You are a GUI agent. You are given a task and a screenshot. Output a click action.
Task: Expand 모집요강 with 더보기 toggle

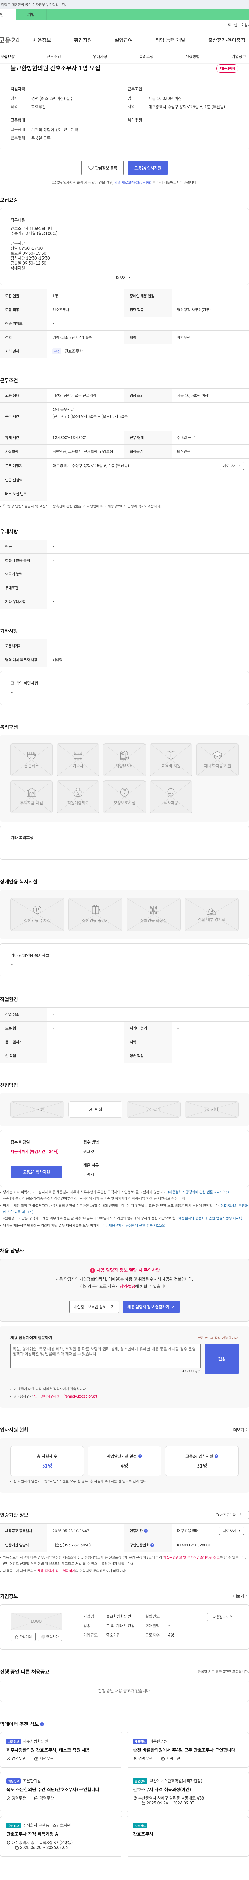[x=124, y=277]
